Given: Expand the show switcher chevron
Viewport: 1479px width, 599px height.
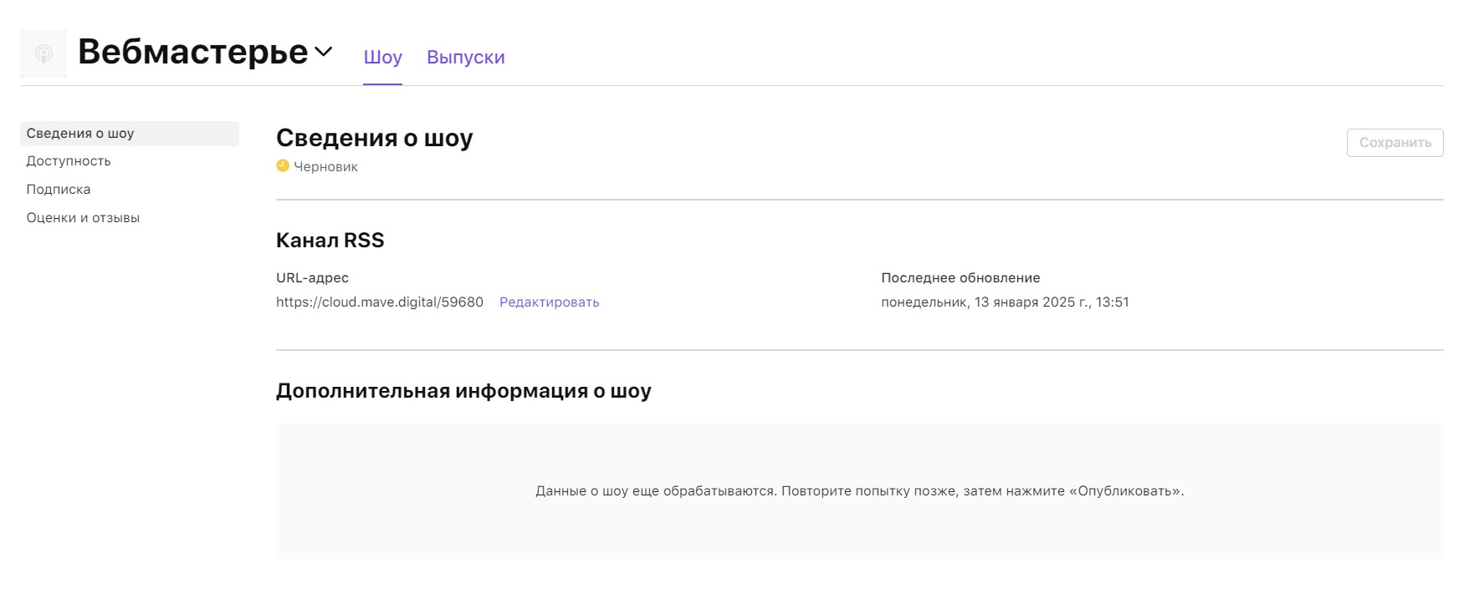Looking at the screenshot, I should coord(324,52).
